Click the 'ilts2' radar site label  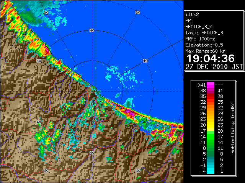point(192,14)
